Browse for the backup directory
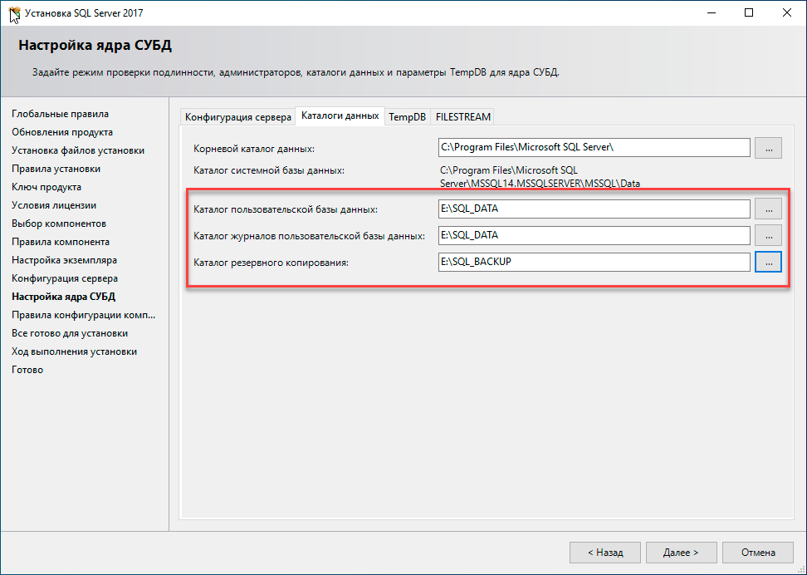Viewport: 807px width, 575px height. click(768, 262)
